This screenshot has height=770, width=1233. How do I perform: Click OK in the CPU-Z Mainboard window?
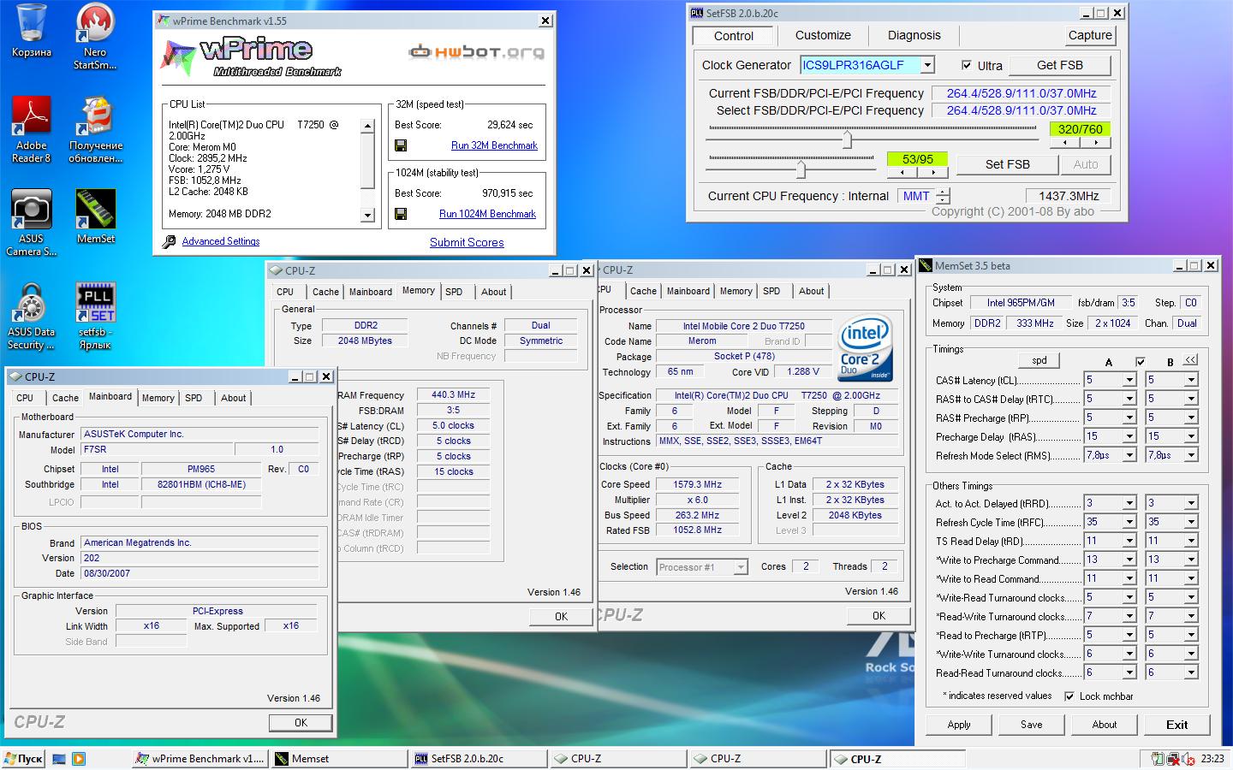[x=301, y=723]
